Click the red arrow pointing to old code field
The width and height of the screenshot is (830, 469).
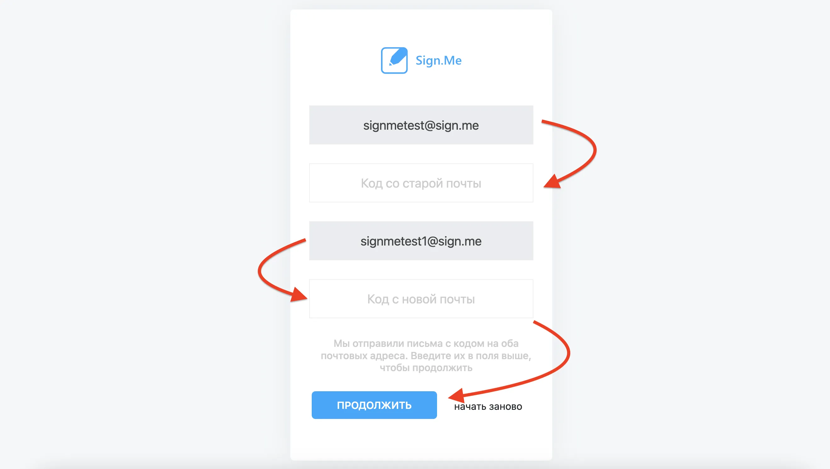point(570,154)
